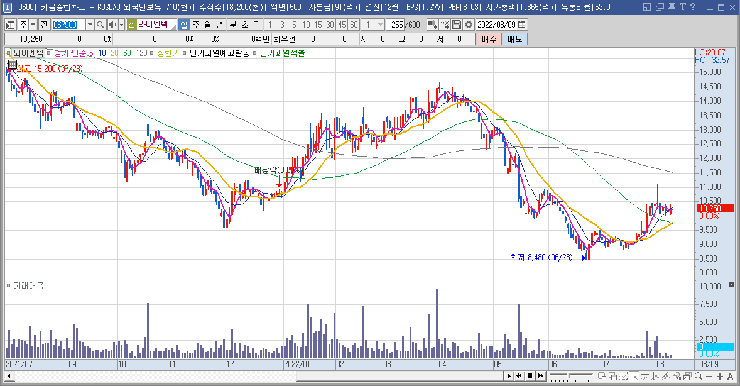Image resolution: width=740 pixels, height=386 pixels.
Task: Select weekly 주 period toggle
Action: click(x=196, y=25)
